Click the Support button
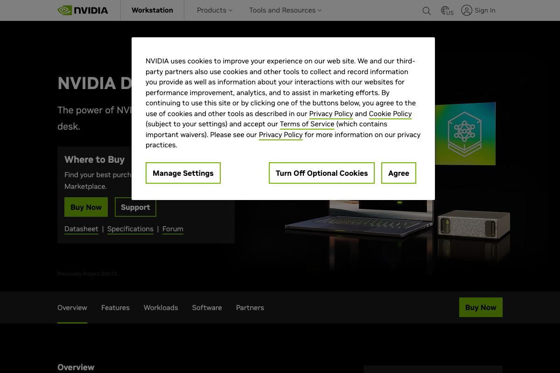560x373 pixels. point(135,207)
